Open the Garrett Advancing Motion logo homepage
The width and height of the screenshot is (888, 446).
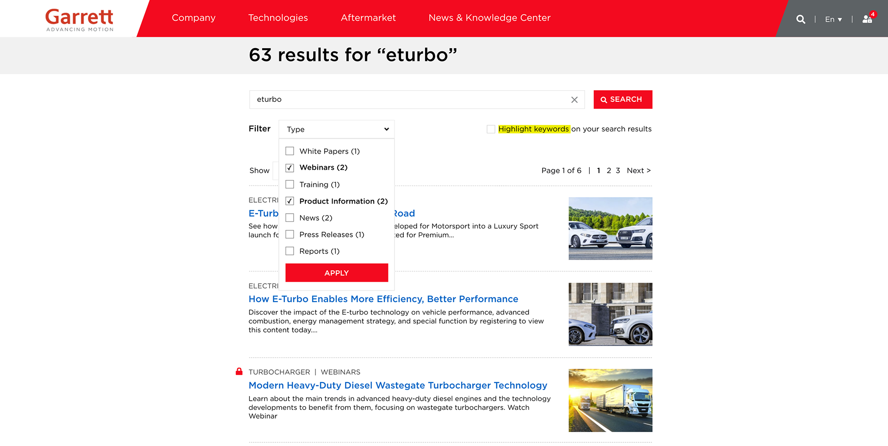coord(80,20)
